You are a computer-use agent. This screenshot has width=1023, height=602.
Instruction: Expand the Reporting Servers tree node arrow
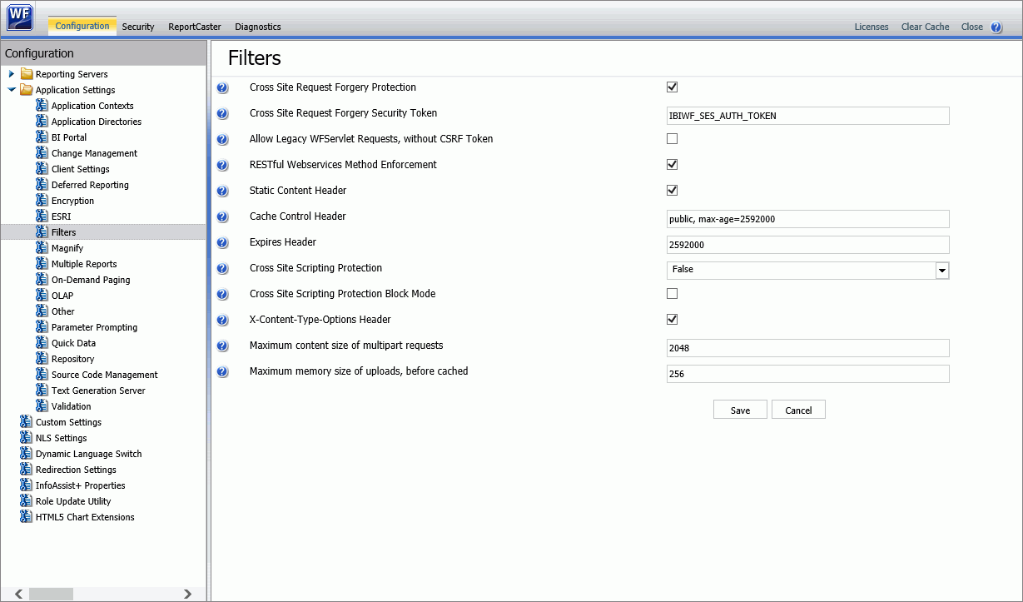(x=12, y=74)
